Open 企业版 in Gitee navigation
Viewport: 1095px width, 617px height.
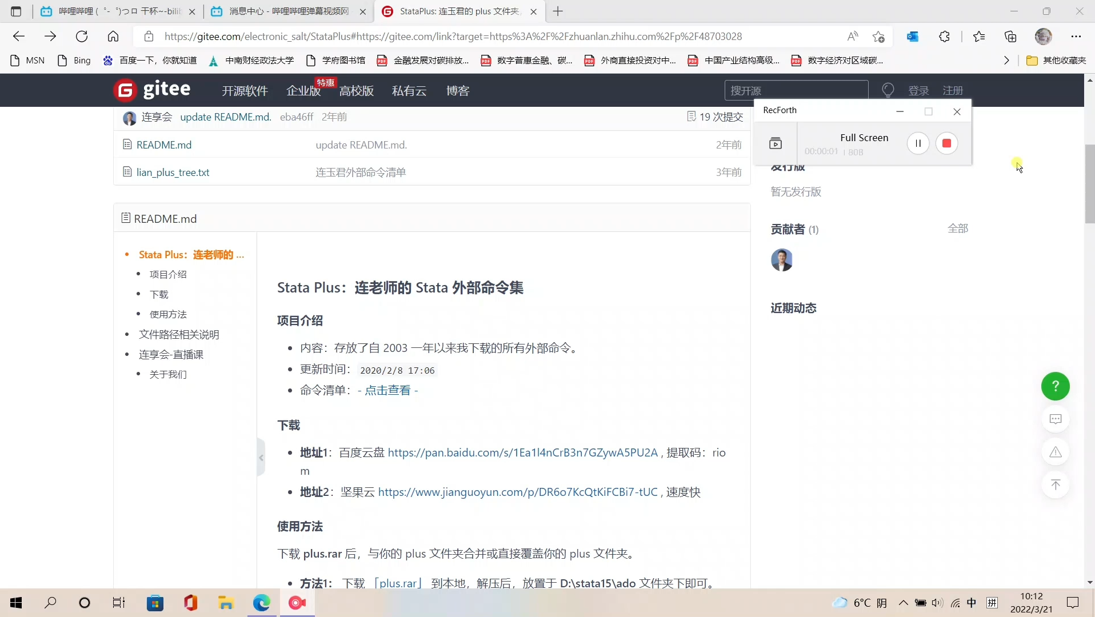[303, 91]
